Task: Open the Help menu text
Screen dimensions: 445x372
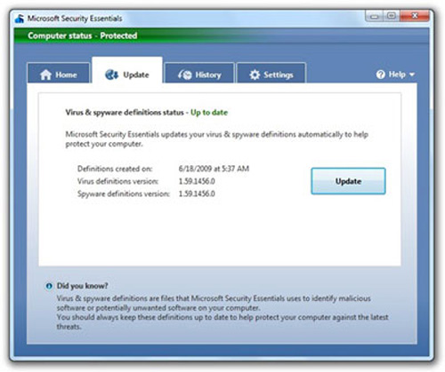Action: (397, 75)
